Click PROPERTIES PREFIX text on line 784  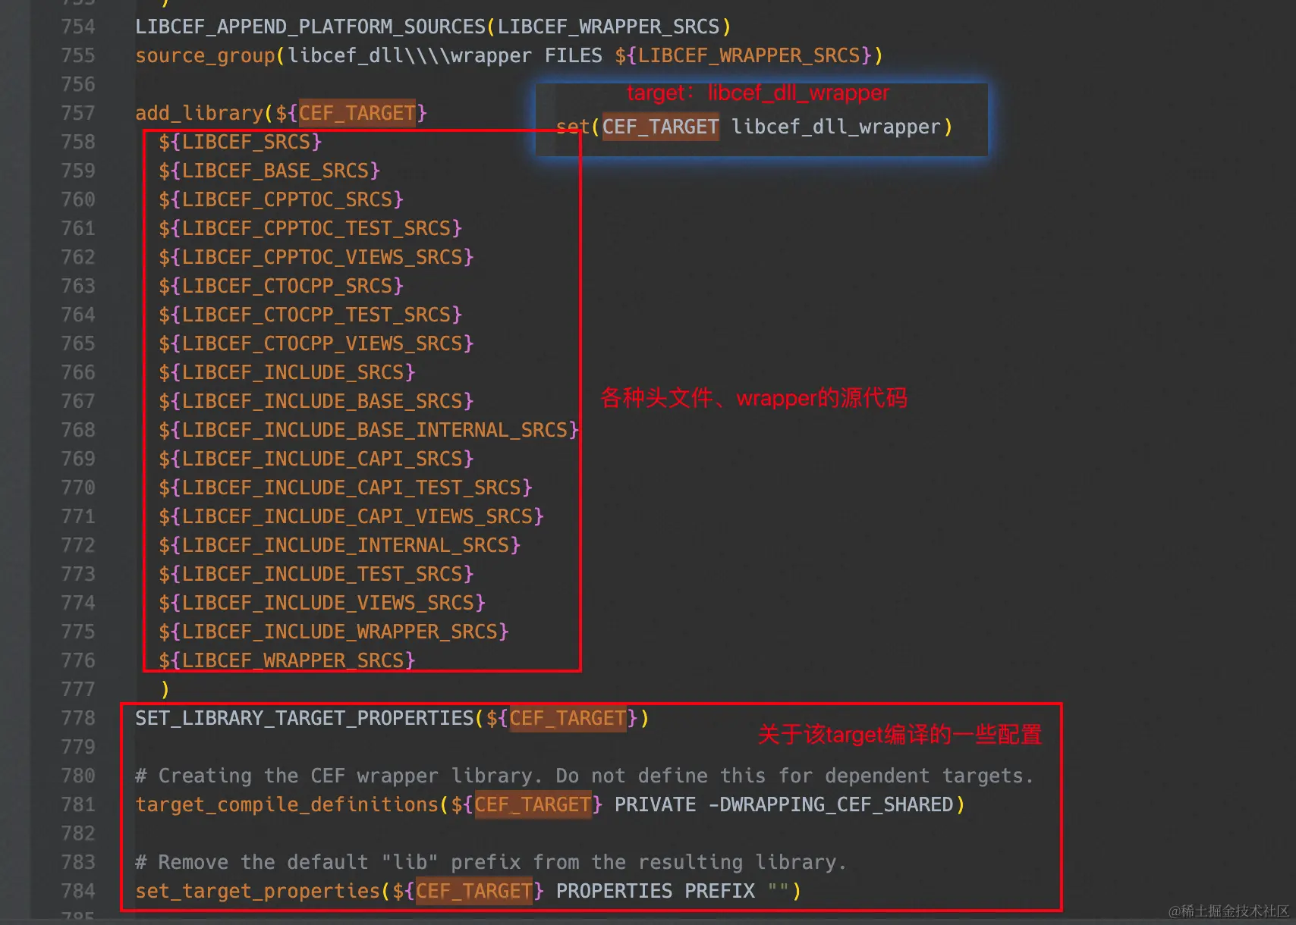point(656,891)
